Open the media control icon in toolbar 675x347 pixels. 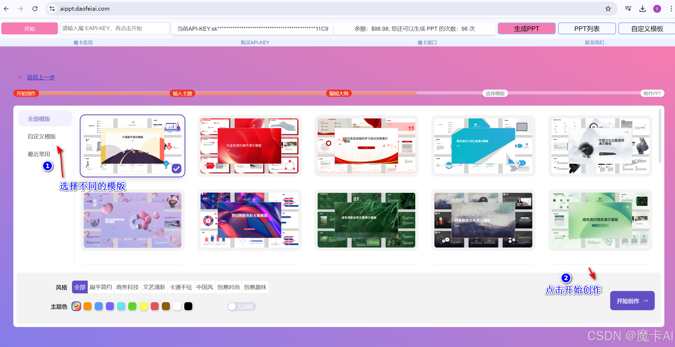(x=628, y=9)
